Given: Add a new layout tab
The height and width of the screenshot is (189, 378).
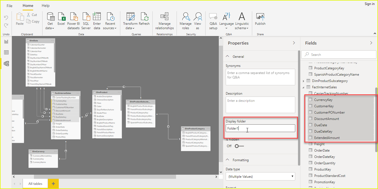Looking at the screenshot, I should click(x=53, y=184).
